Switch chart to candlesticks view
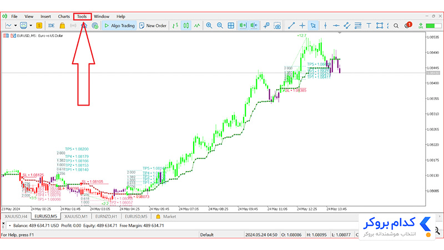This screenshot has height=250, width=444. click(186, 26)
